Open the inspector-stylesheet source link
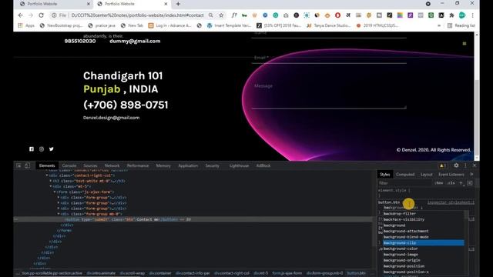Viewport: 493px width, 277px height. click(x=451, y=202)
